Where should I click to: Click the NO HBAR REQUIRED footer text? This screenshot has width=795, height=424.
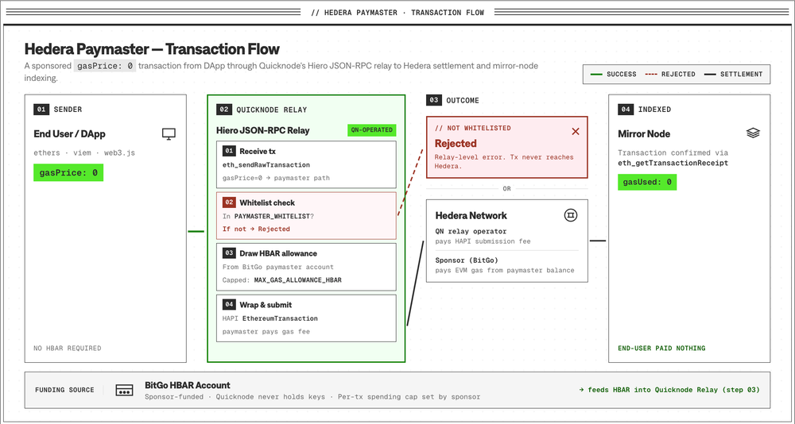click(x=68, y=348)
